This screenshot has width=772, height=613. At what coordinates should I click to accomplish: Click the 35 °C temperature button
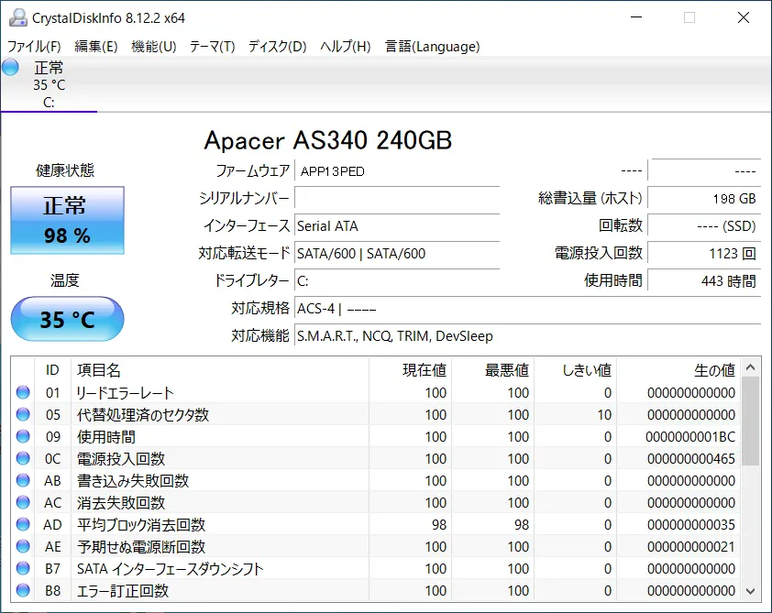[68, 319]
